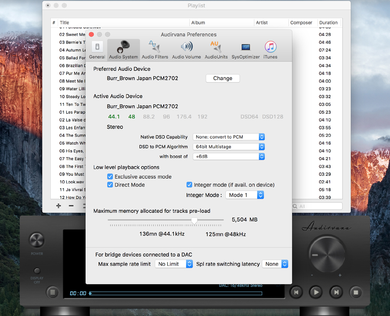
Task: Expand the Spl rate switching latency dropdown
Action: (x=275, y=264)
